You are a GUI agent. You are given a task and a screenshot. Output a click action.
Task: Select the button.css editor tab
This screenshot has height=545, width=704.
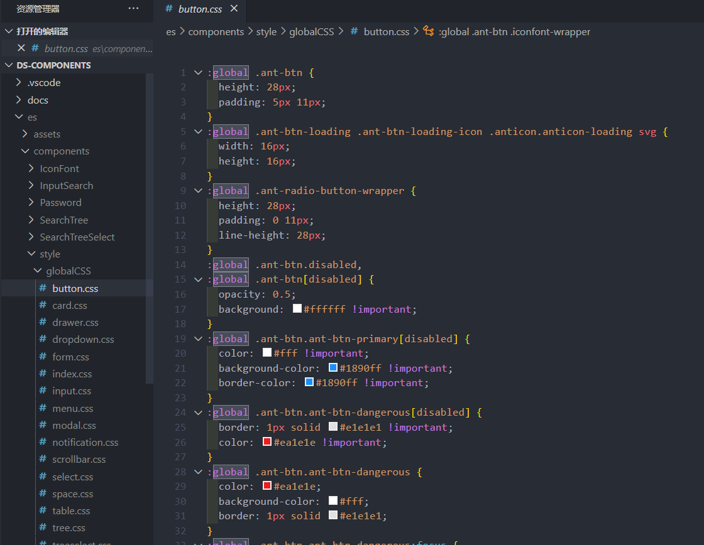(x=200, y=9)
